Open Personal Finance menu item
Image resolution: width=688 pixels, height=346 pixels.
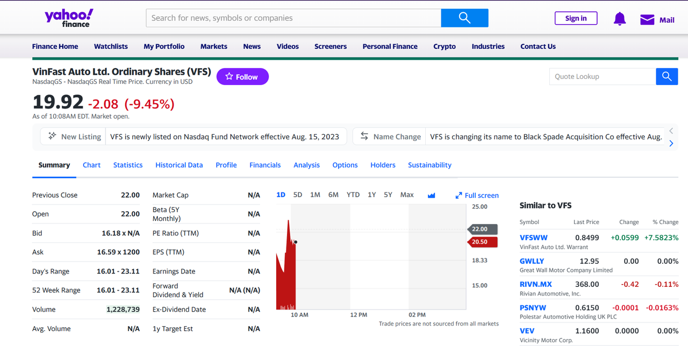click(x=390, y=46)
